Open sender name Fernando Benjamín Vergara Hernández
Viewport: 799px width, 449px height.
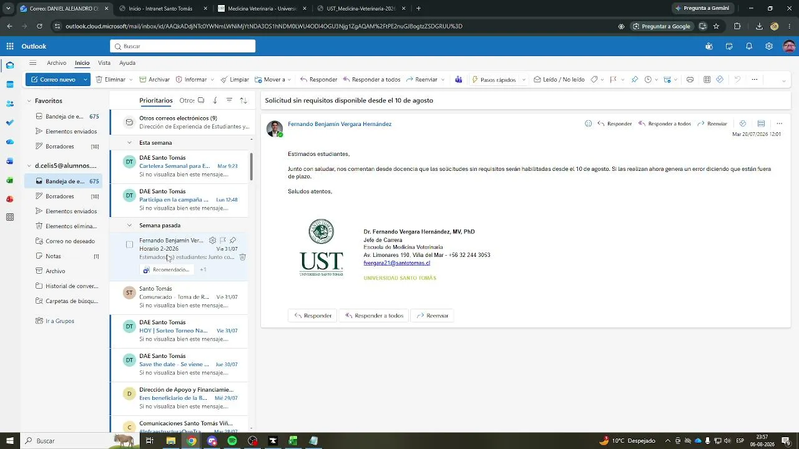coord(340,124)
